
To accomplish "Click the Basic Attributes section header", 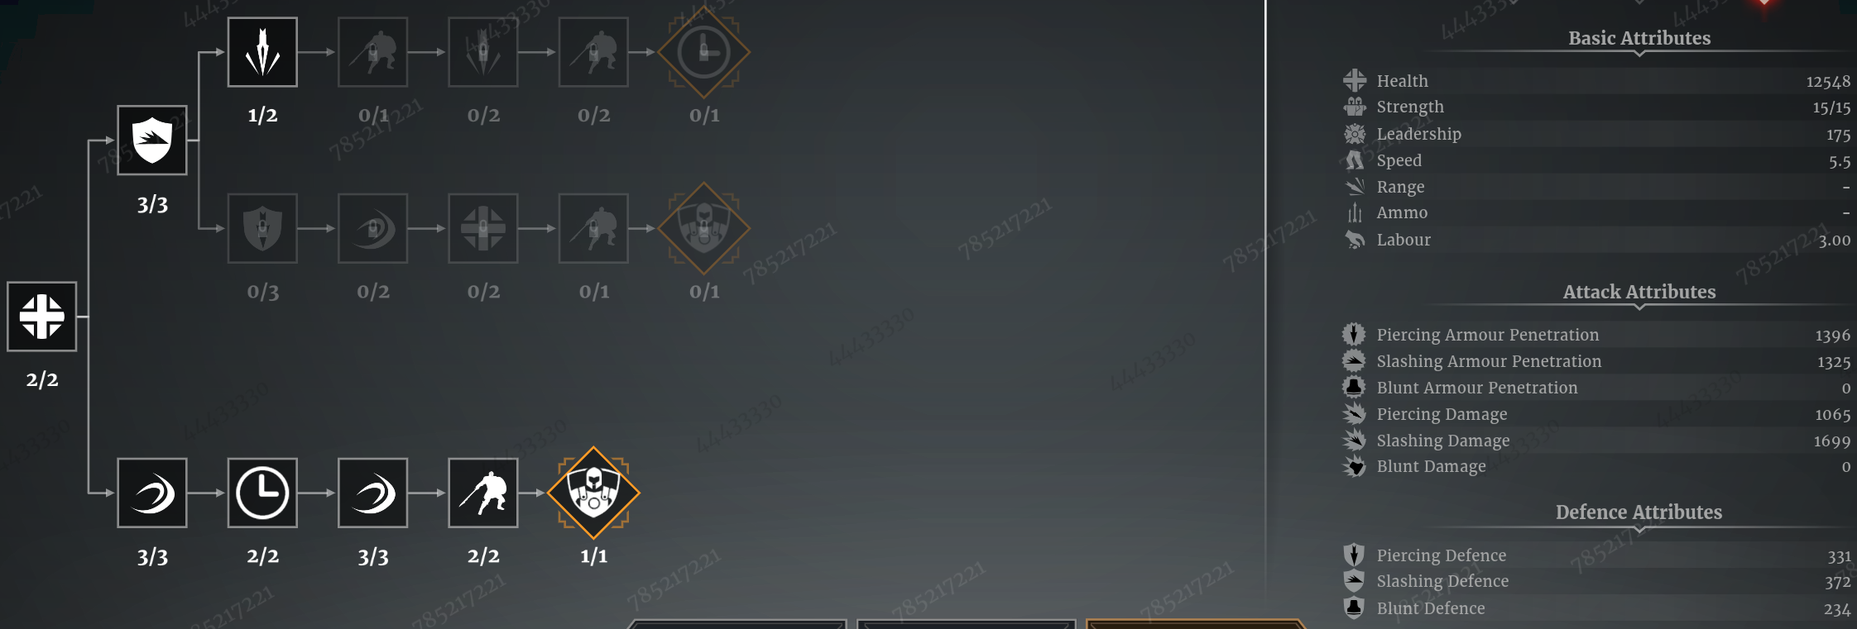I will coord(1639,38).
